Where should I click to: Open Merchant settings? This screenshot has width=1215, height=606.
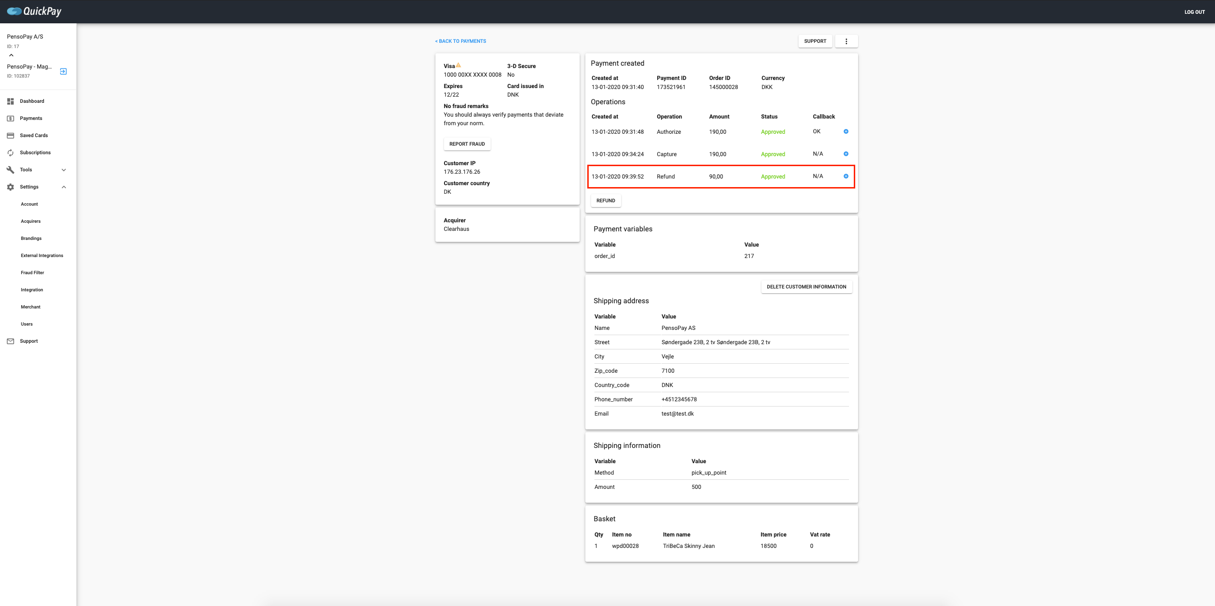(x=30, y=307)
